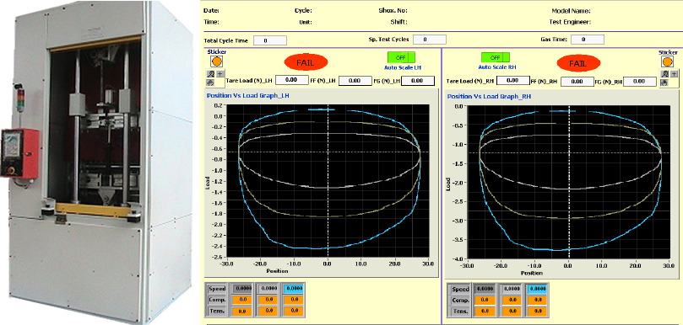The image size is (683, 325).
Task: Click the cyan Speed cell under LH graph
Action: [x=294, y=289]
